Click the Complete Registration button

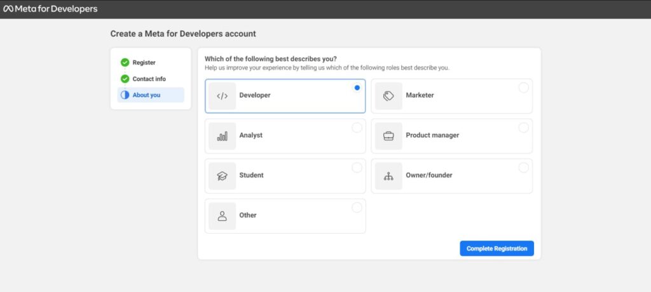(x=497, y=248)
